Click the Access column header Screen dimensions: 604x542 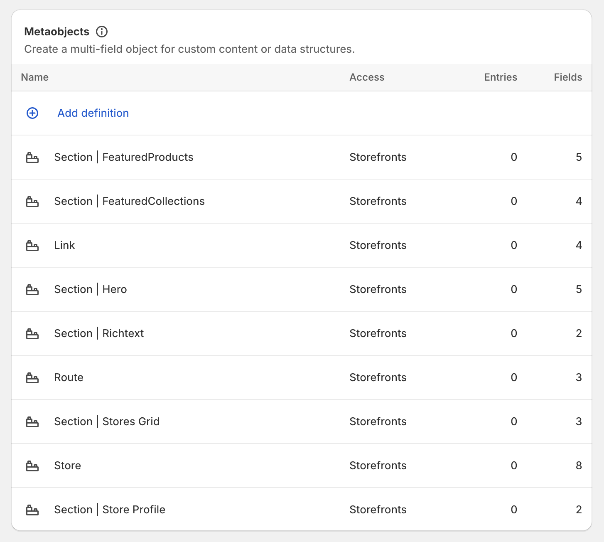(x=367, y=77)
